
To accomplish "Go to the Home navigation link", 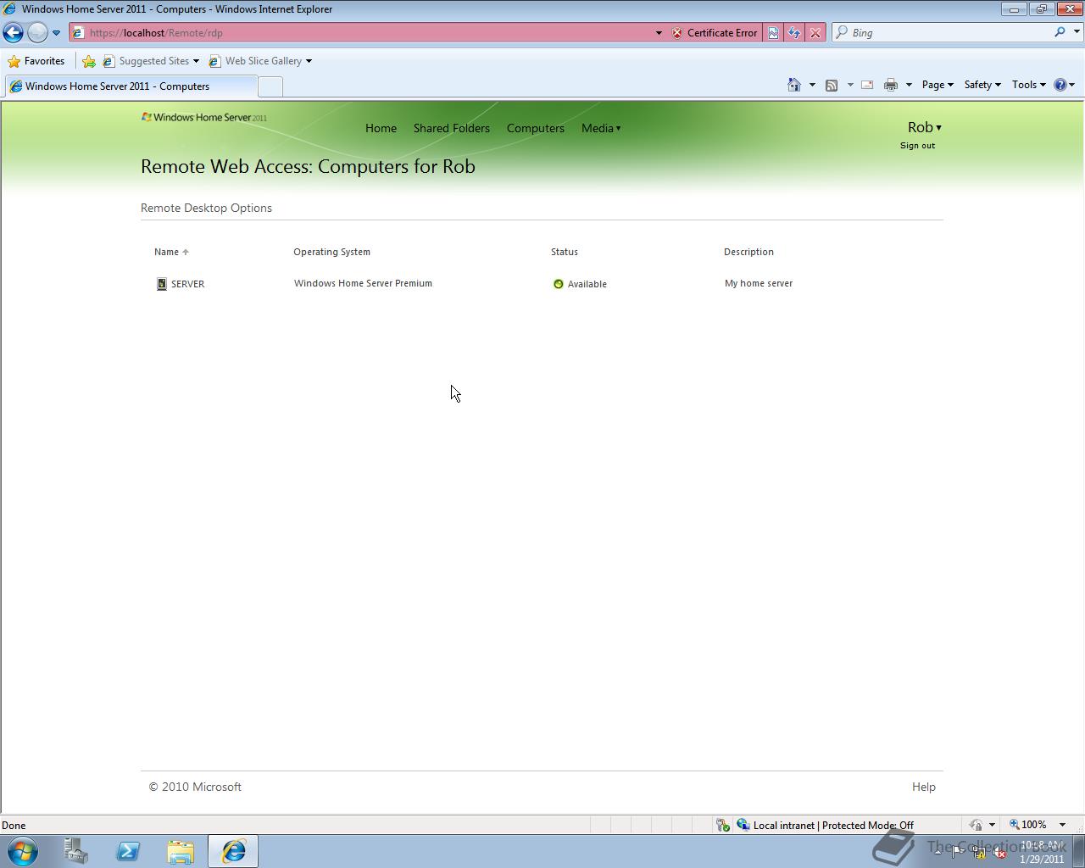I will point(381,128).
